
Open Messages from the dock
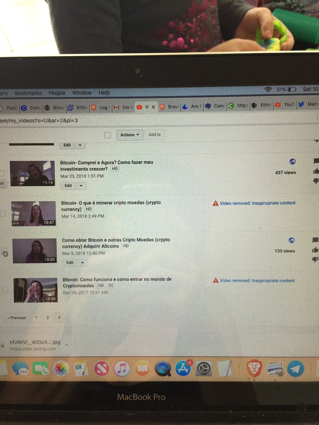[x=21, y=369]
